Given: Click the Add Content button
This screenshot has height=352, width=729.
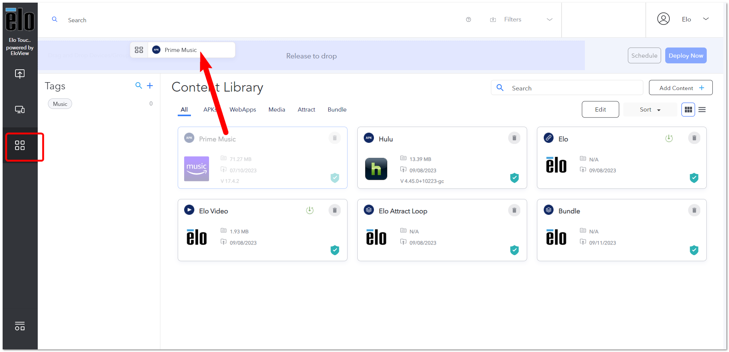Looking at the screenshot, I should click(x=681, y=88).
